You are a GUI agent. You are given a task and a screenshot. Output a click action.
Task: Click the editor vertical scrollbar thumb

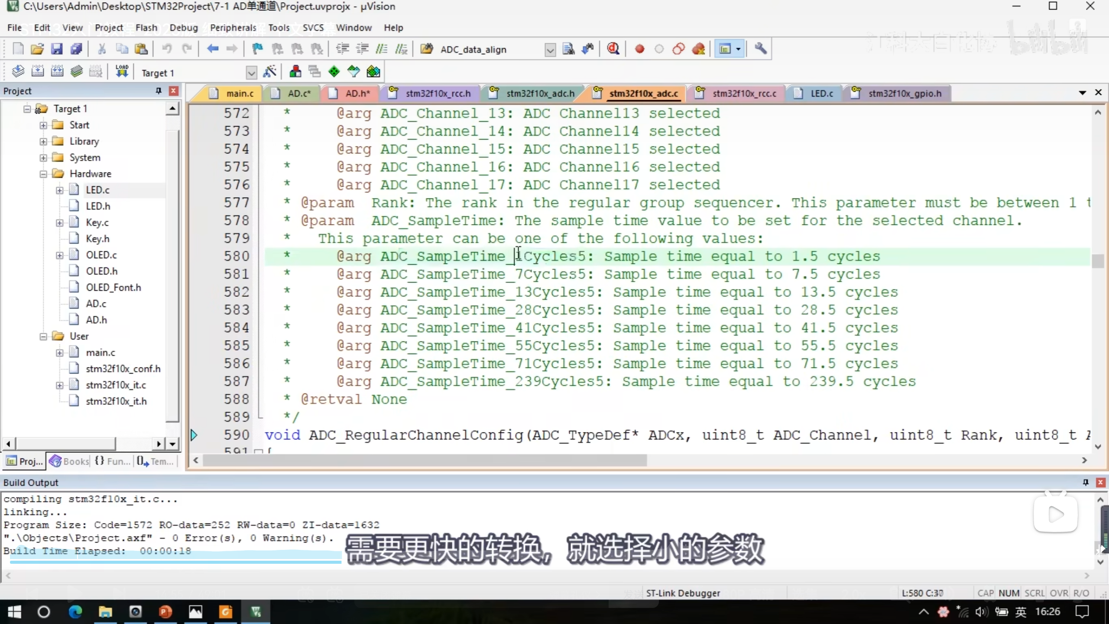pyautogui.click(x=1098, y=261)
